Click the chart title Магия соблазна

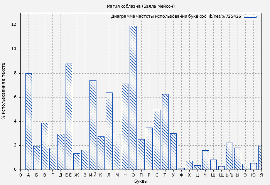[x=140, y=6]
